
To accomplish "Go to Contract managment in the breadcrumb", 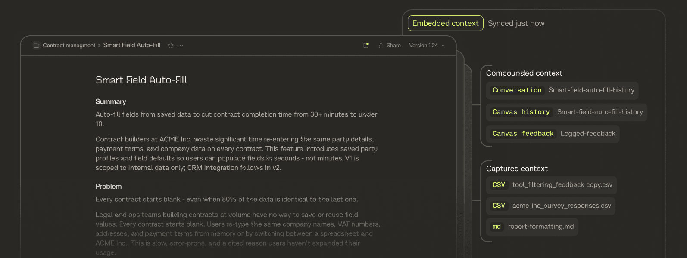I will (x=69, y=46).
